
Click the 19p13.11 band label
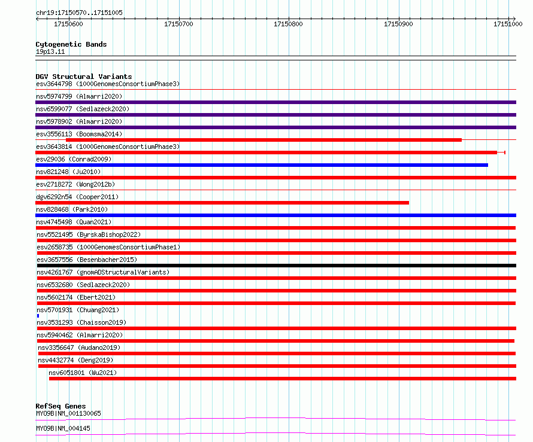point(50,51)
